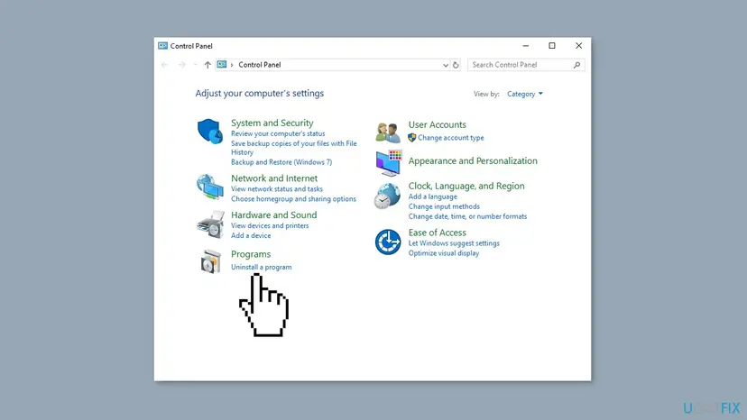Open Appearance and Personalization heading link
This screenshot has width=747, height=420.
click(473, 161)
